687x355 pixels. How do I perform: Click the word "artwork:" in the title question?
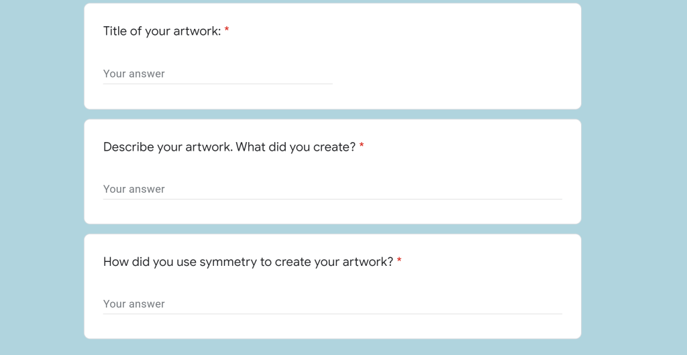point(197,31)
